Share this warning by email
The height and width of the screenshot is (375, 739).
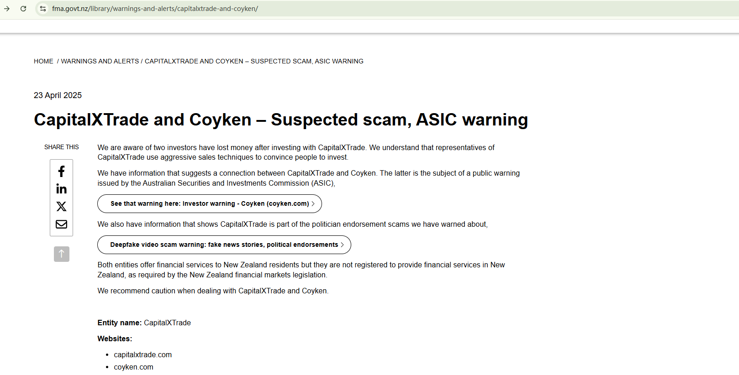coord(61,224)
